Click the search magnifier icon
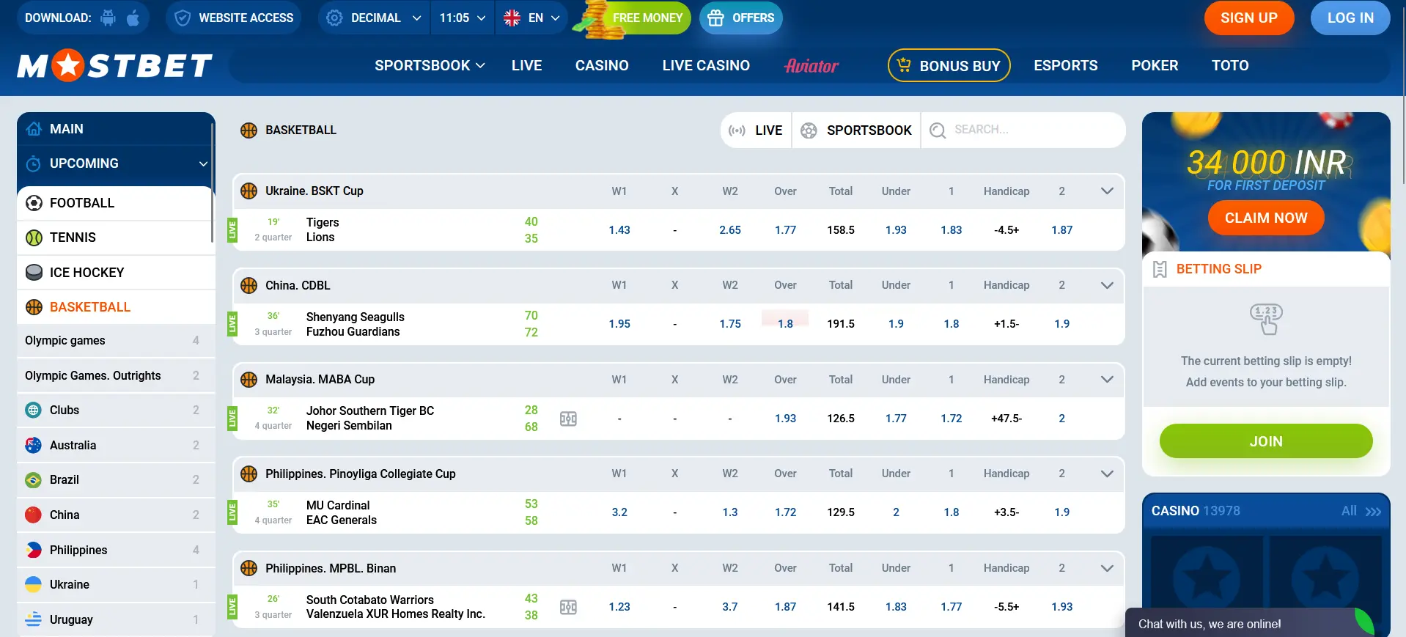This screenshot has height=637, width=1406. pos(937,130)
